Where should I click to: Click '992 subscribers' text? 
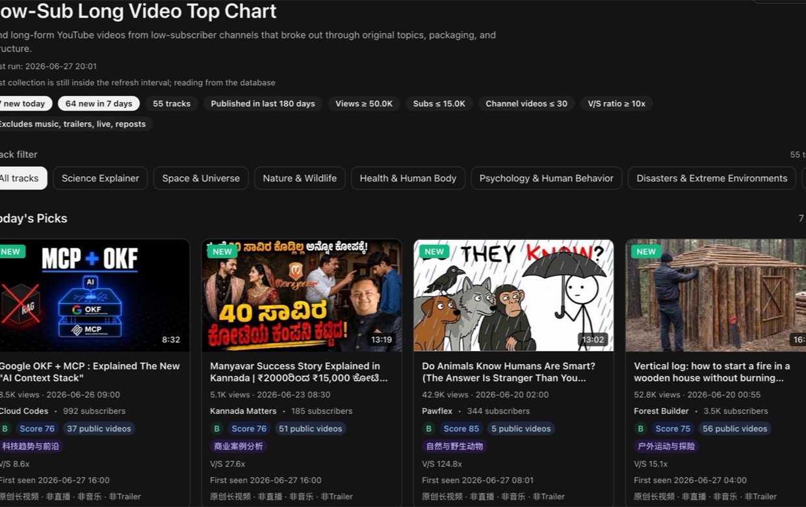(x=94, y=411)
